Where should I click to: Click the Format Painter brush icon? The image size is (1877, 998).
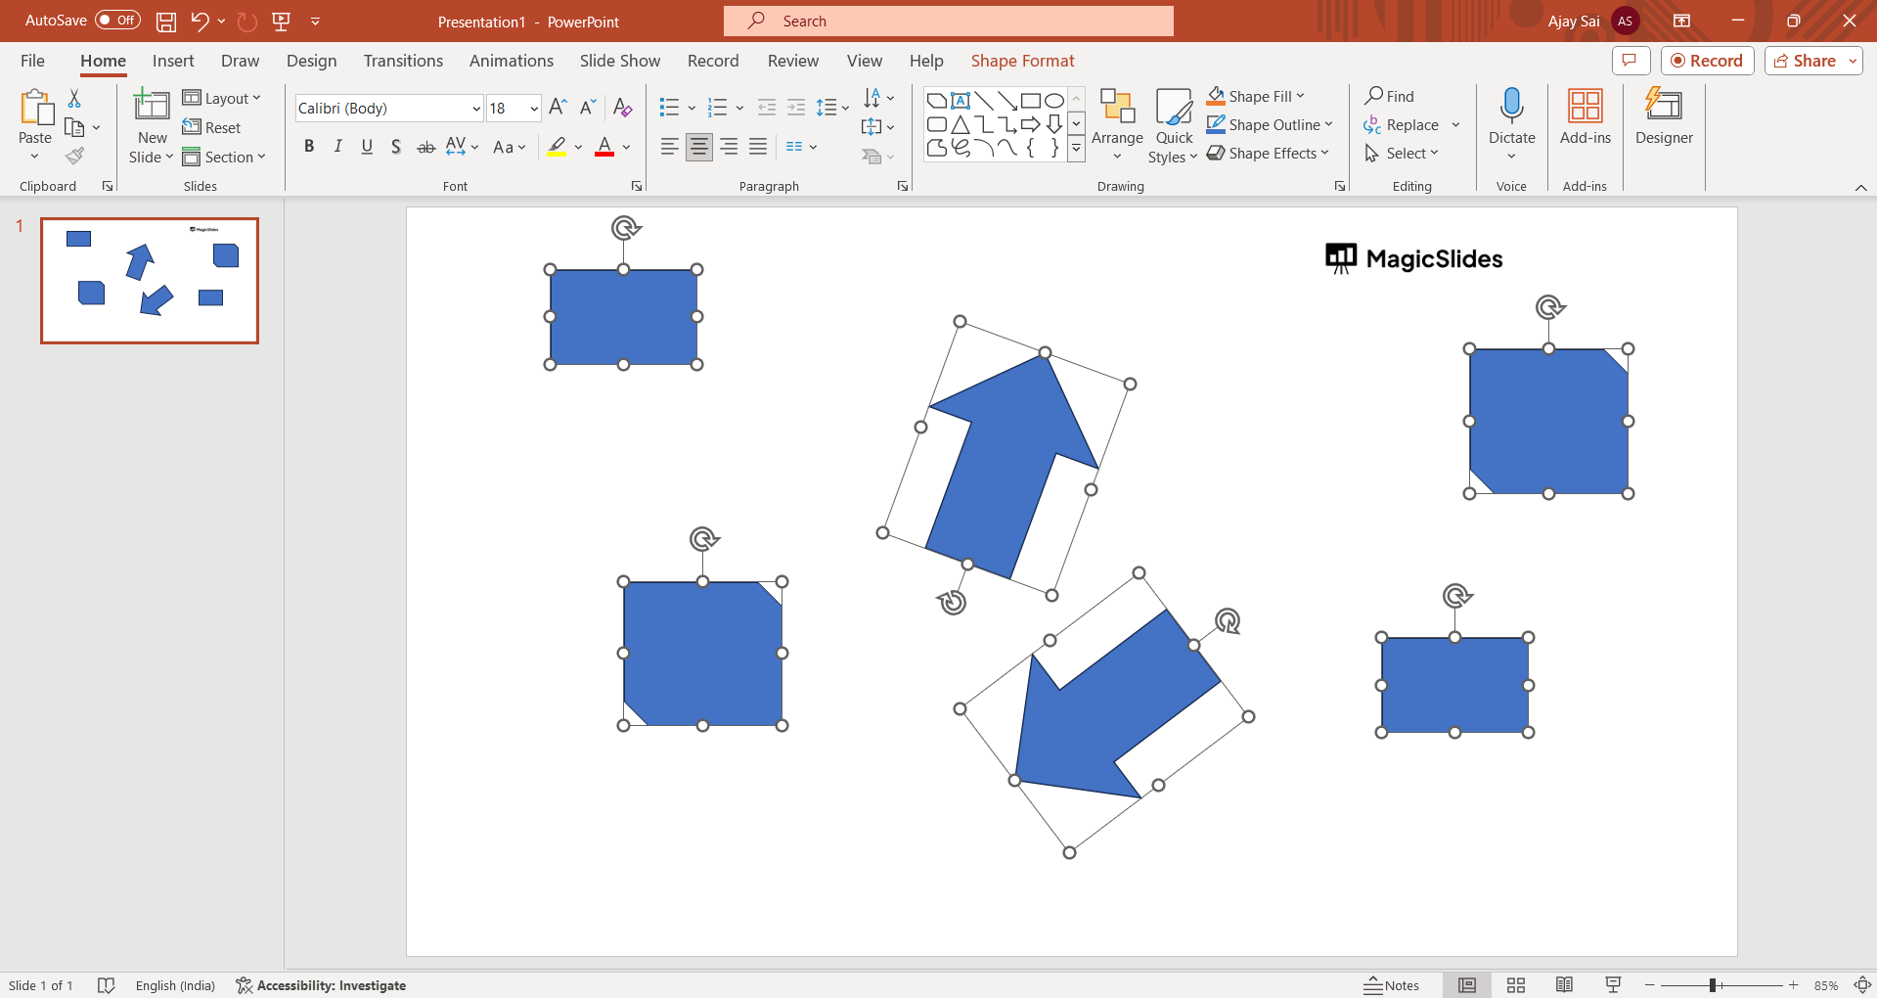tap(74, 156)
